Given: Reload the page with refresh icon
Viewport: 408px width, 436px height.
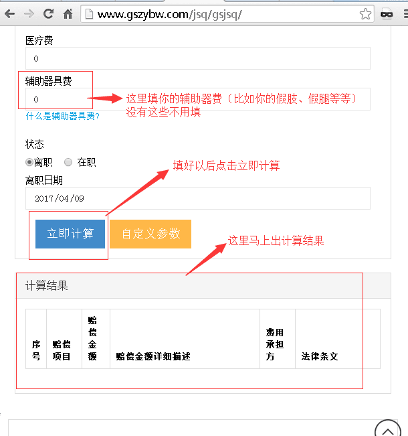Looking at the screenshot, I should click(x=48, y=13).
